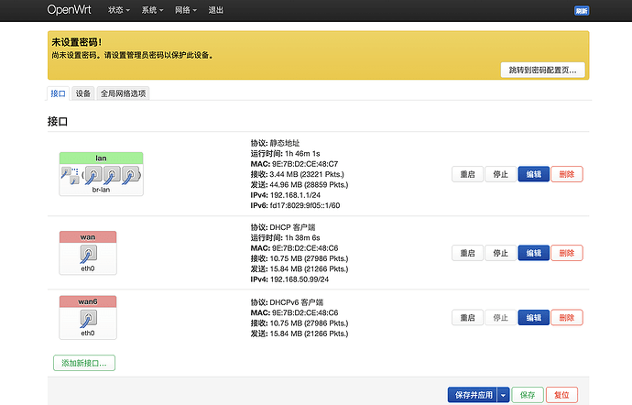The width and height of the screenshot is (632, 405).
Task: Open the 系统 dropdown menu
Action: pyautogui.click(x=154, y=11)
